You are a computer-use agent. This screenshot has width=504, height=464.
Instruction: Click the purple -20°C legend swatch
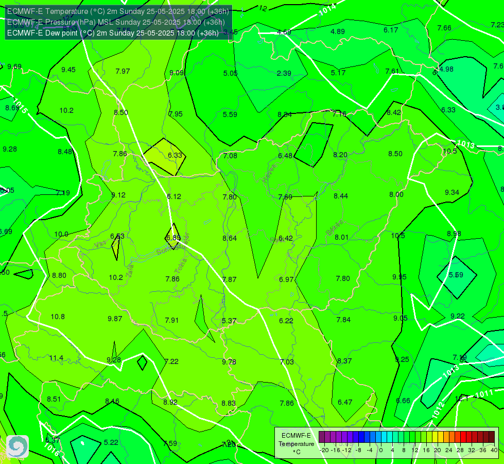click(322, 437)
